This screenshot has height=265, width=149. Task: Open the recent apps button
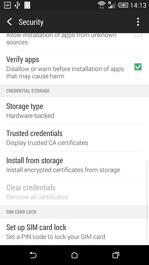click(x=116, y=255)
